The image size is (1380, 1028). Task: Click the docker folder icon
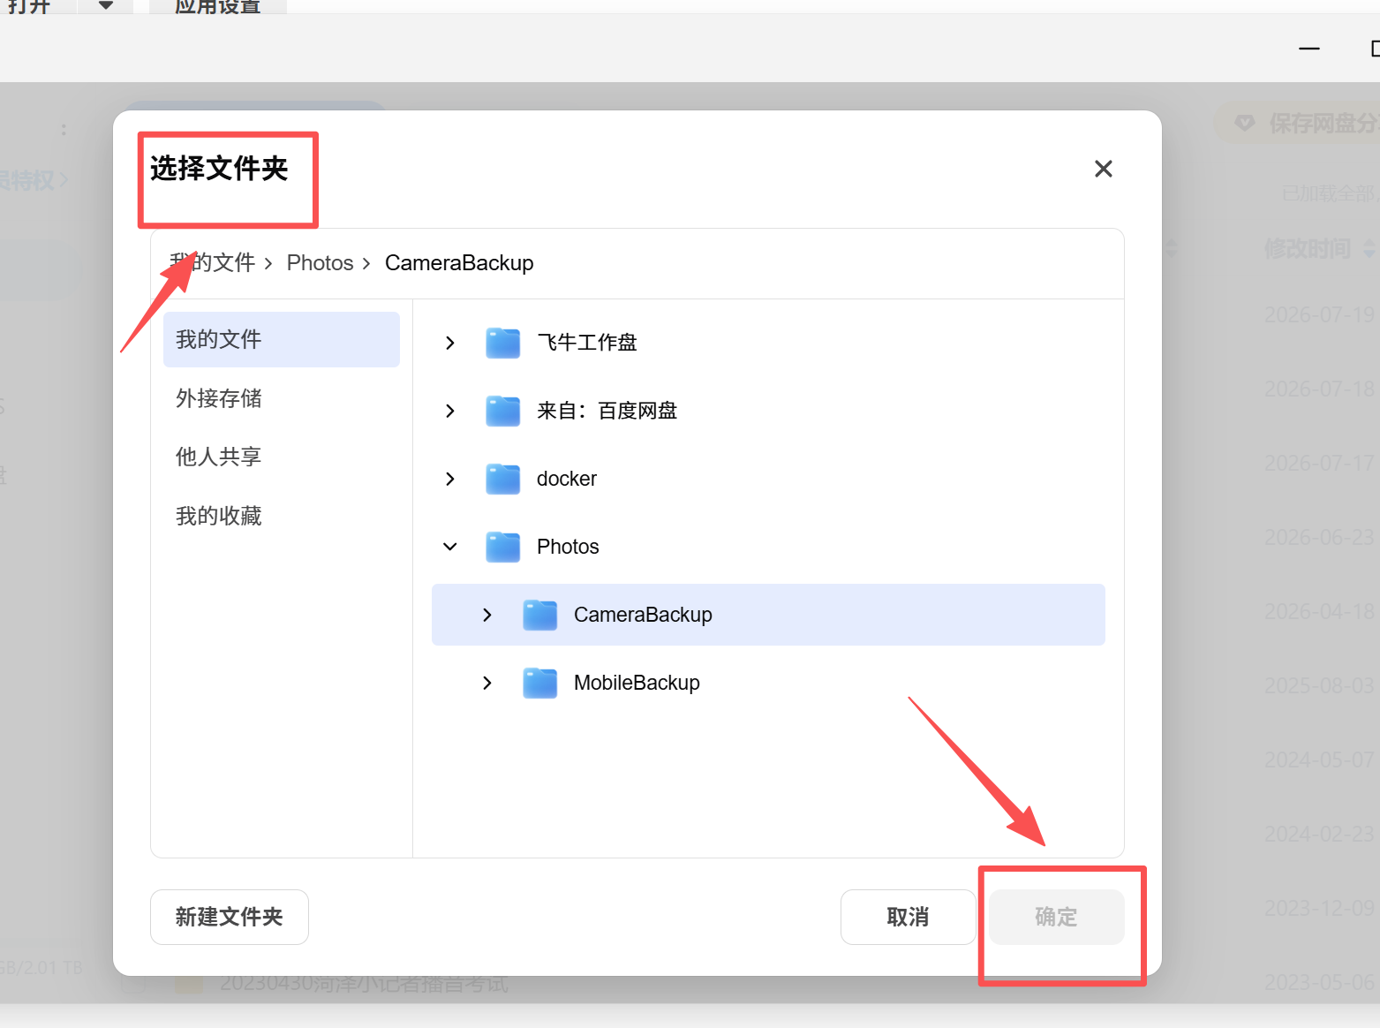[x=503, y=479]
